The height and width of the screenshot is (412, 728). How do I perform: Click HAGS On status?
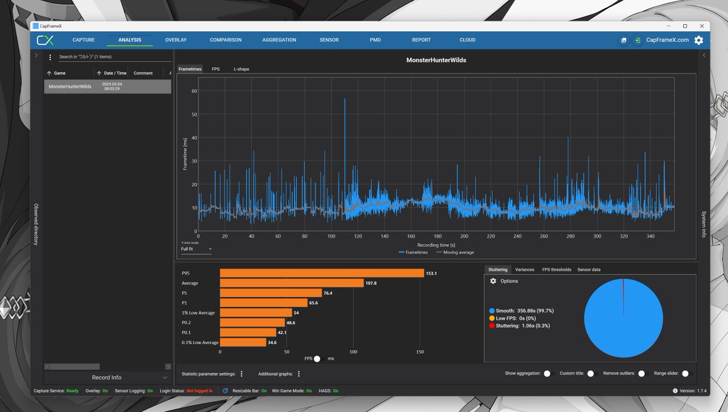coord(328,391)
